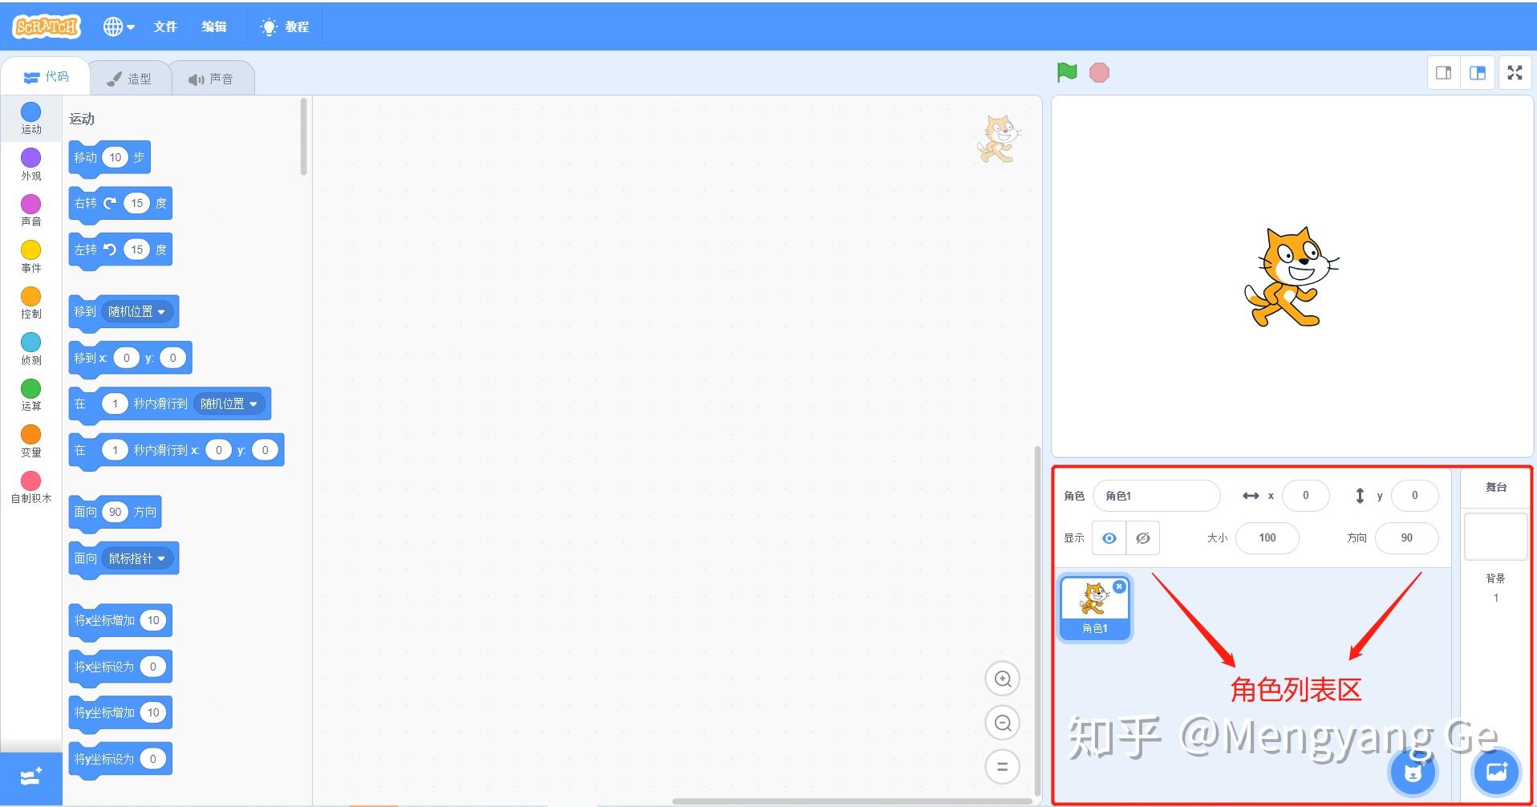The image size is (1537, 807).
Task: Click the cat sprite on the stage
Action: coord(1291,277)
